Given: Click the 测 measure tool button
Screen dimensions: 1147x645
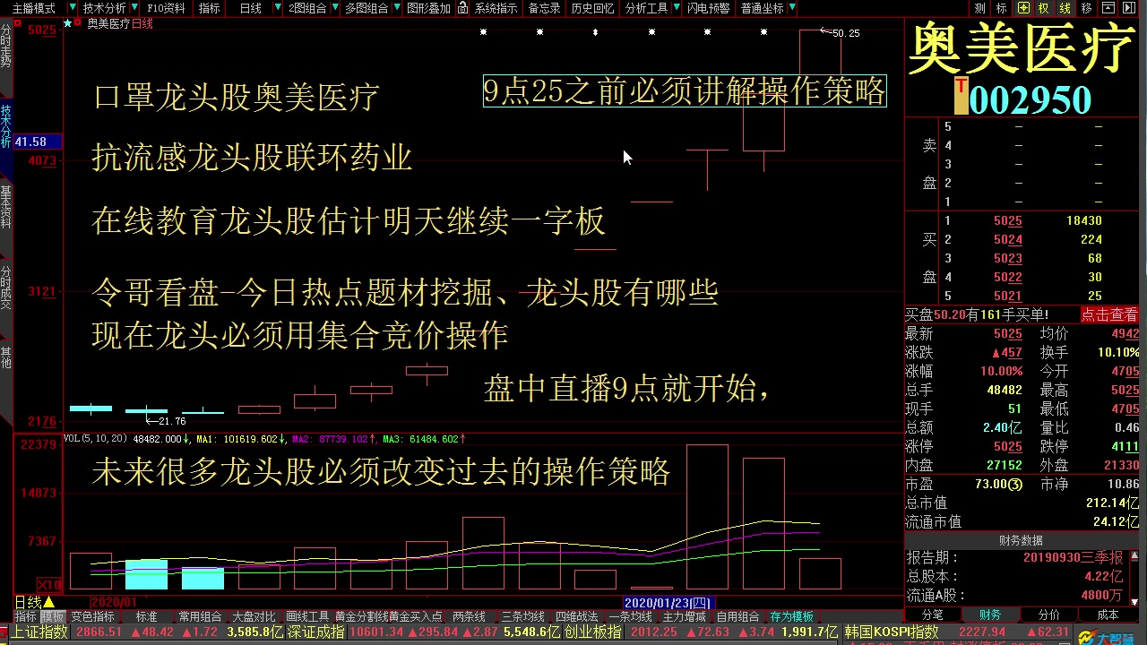Looking at the screenshot, I should tap(980, 8).
